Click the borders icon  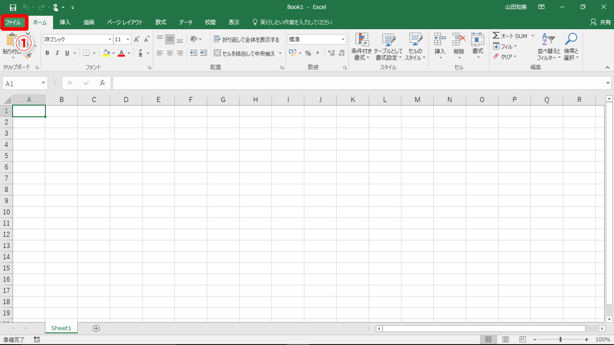tap(86, 53)
